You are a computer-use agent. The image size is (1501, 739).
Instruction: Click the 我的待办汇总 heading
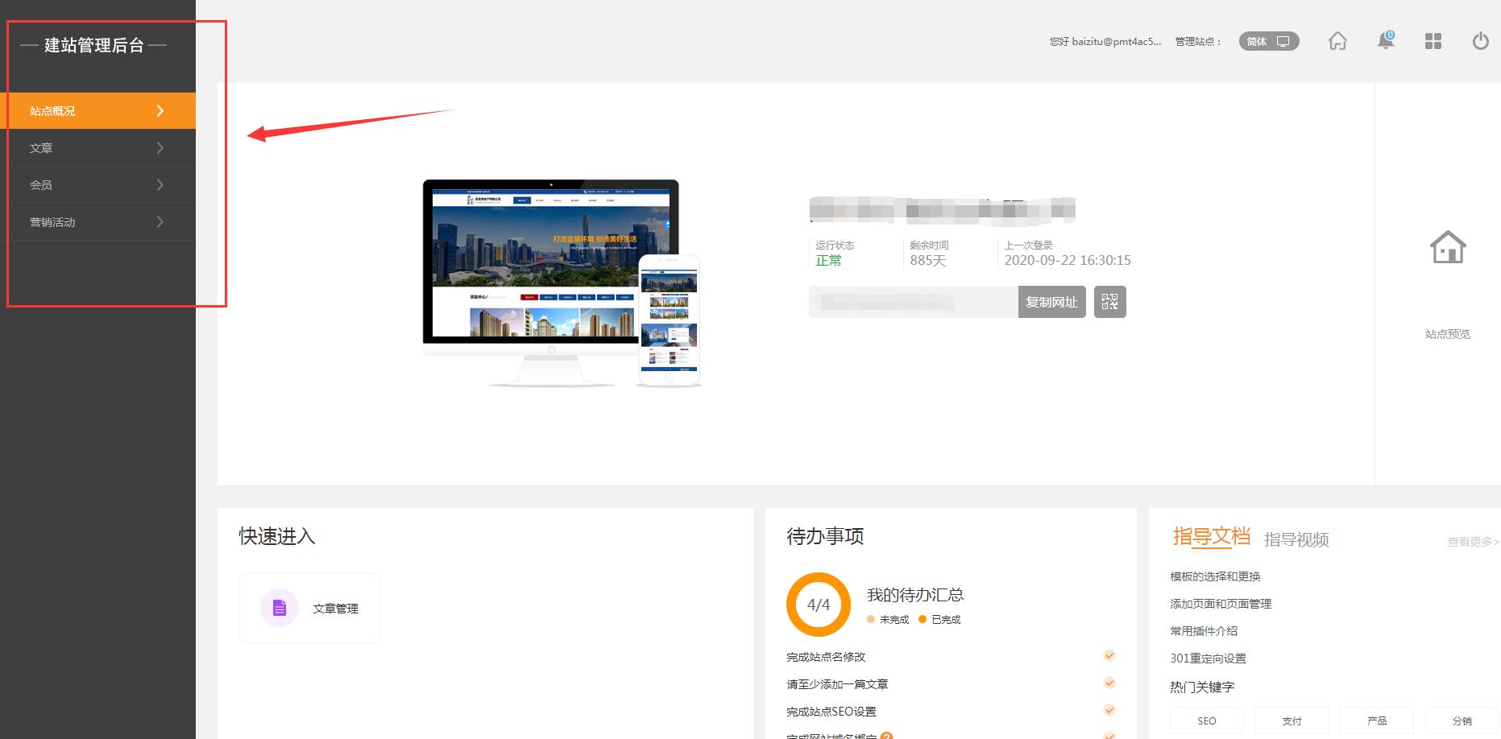pyautogui.click(x=915, y=595)
